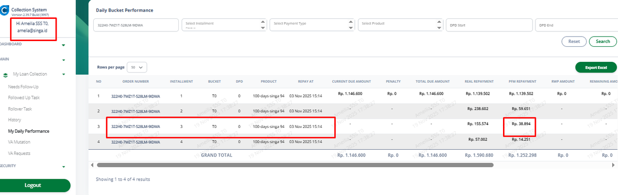Open Followed Up Task in sidebar
The width and height of the screenshot is (618, 195).
coord(24,97)
